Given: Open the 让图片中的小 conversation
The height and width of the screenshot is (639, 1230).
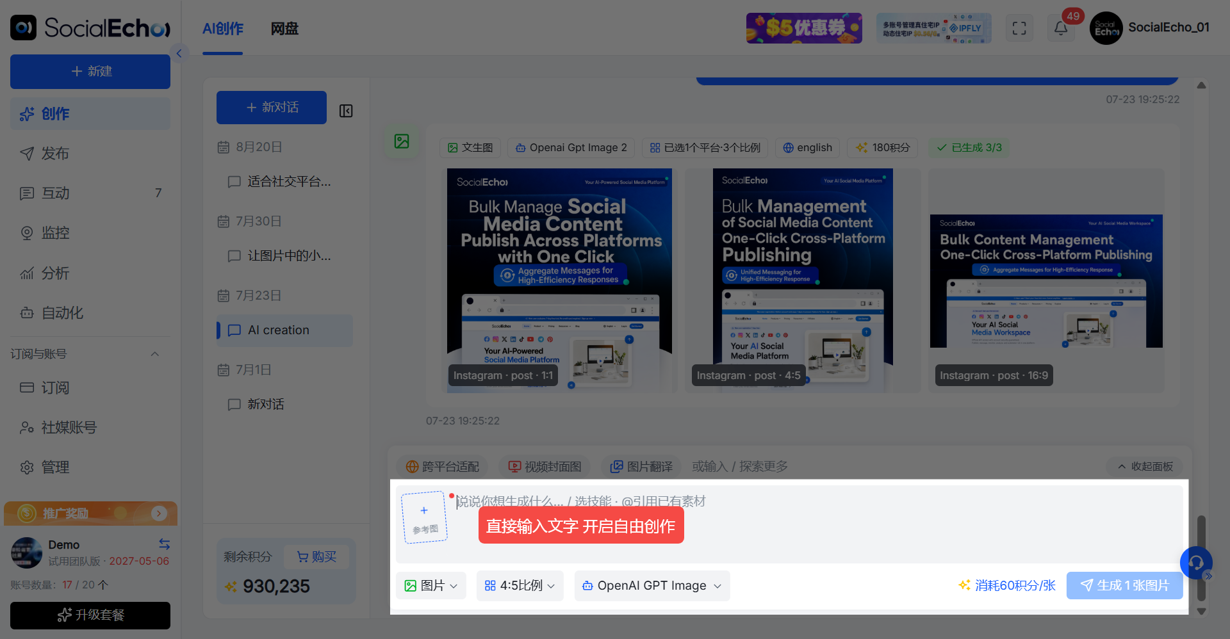Looking at the screenshot, I should tap(284, 256).
